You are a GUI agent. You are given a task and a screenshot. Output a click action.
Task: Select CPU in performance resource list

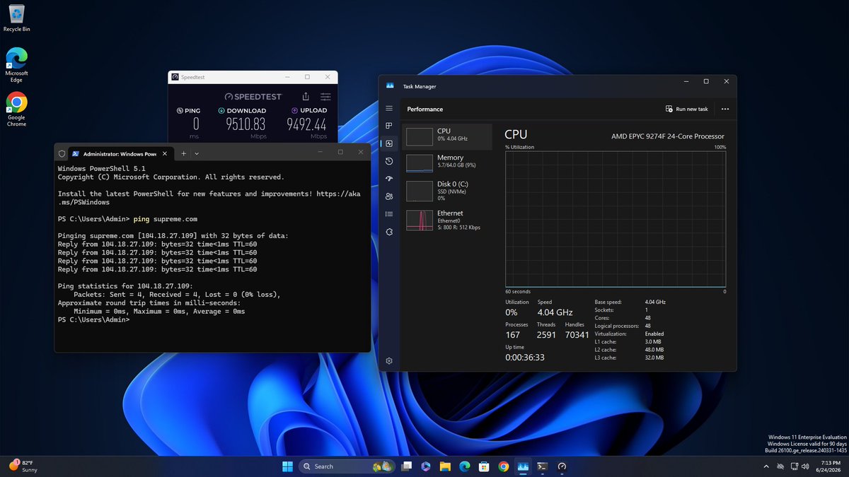pyautogui.click(x=447, y=136)
